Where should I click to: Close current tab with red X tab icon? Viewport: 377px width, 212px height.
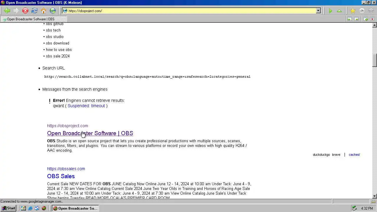click(x=372, y=19)
